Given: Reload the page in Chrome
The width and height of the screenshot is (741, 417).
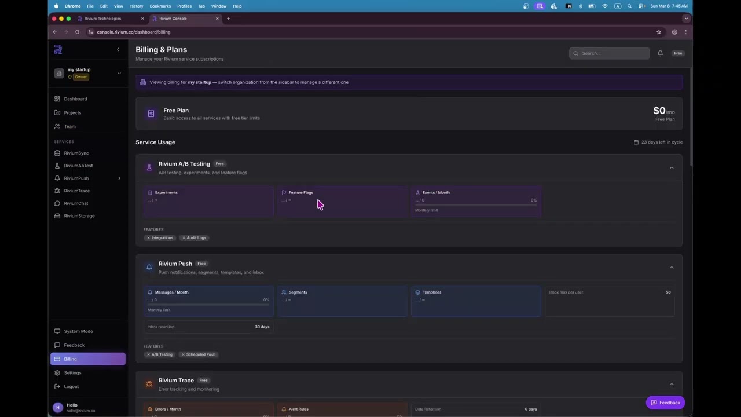Looking at the screenshot, I should pyautogui.click(x=77, y=32).
